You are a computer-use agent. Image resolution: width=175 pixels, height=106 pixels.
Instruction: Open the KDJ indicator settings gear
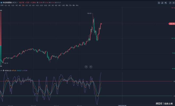[x=3, y=71]
